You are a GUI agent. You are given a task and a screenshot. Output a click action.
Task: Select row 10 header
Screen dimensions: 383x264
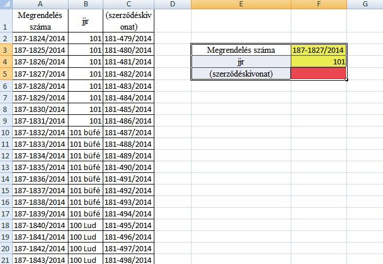click(6, 132)
